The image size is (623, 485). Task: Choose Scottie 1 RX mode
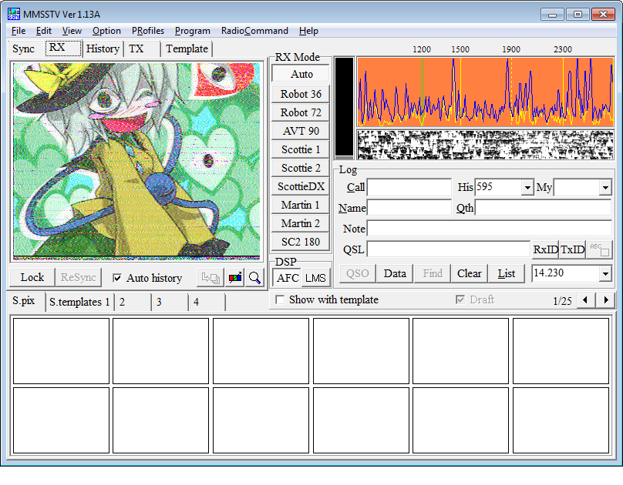click(301, 149)
